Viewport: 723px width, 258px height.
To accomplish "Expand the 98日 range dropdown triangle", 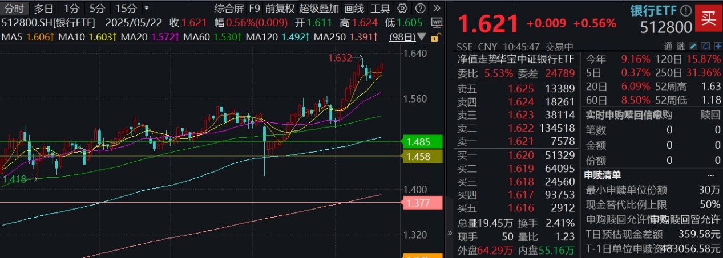I will coord(422,38).
